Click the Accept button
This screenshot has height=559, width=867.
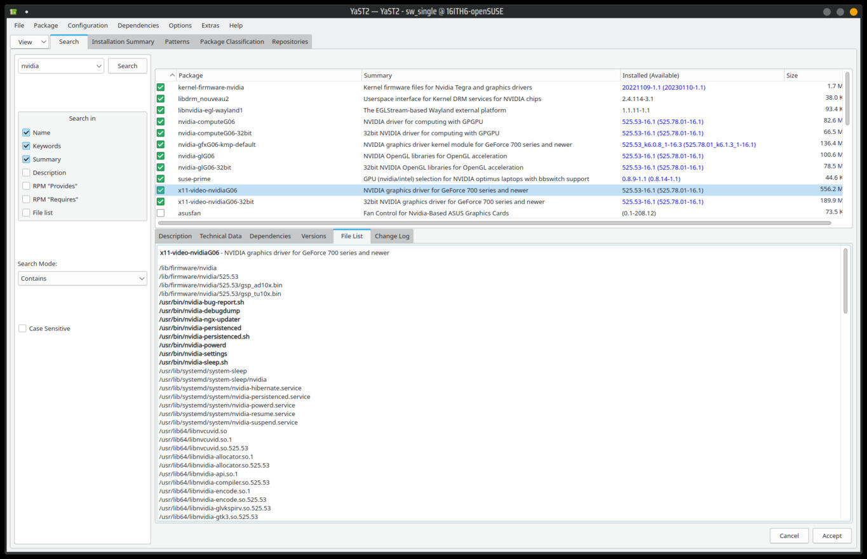tap(832, 535)
